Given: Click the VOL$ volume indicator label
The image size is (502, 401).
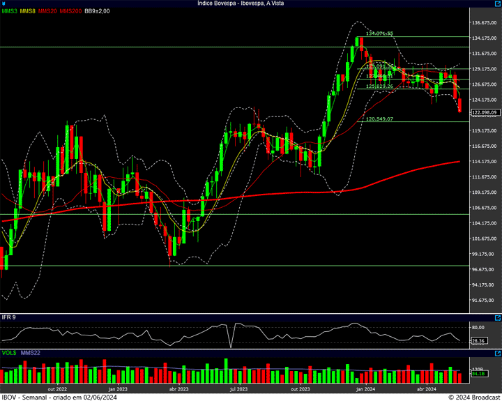Looking at the screenshot, I should (x=10, y=353).
